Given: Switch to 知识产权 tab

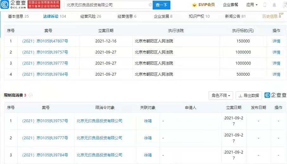Looking at the screenshot, I should click(x=199, y=16).
